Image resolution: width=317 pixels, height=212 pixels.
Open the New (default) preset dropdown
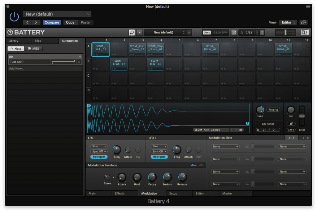tap(57, 14)
